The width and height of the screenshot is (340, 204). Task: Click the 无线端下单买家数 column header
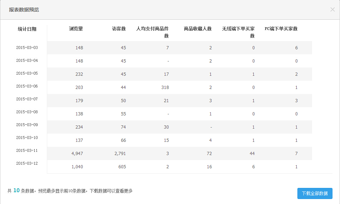pos(238,32)
